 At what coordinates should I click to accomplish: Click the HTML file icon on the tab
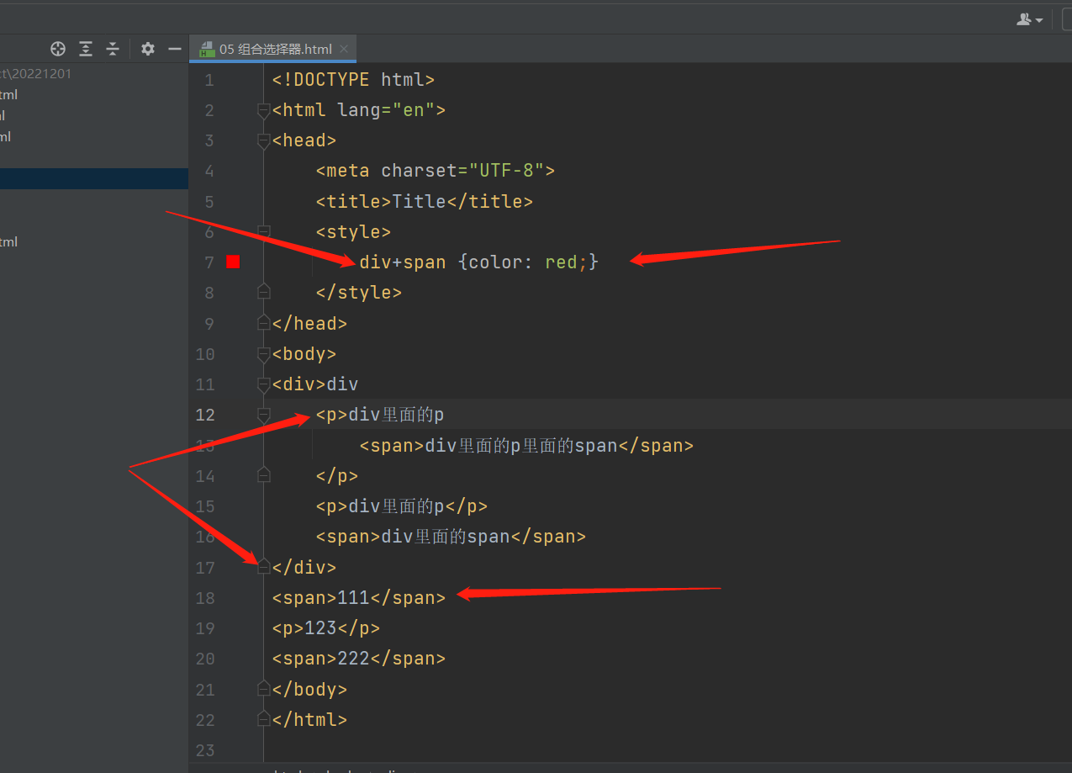(x=206, y=50)
